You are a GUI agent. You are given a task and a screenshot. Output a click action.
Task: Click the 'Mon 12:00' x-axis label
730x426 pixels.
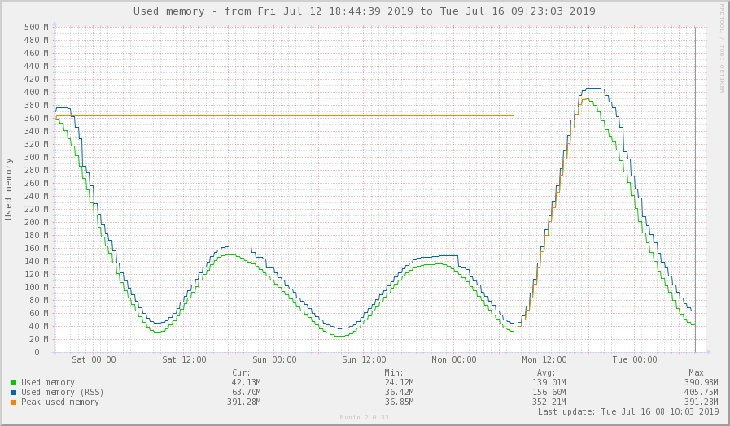coord(544,359)
